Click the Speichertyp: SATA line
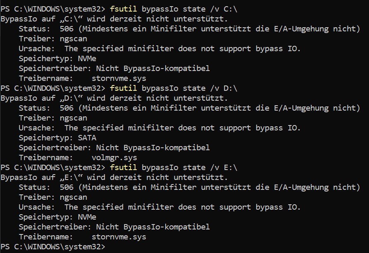Image resolution: width=369 pixels, height=253 pixels. pyautogui.click(x=58, y=138)
